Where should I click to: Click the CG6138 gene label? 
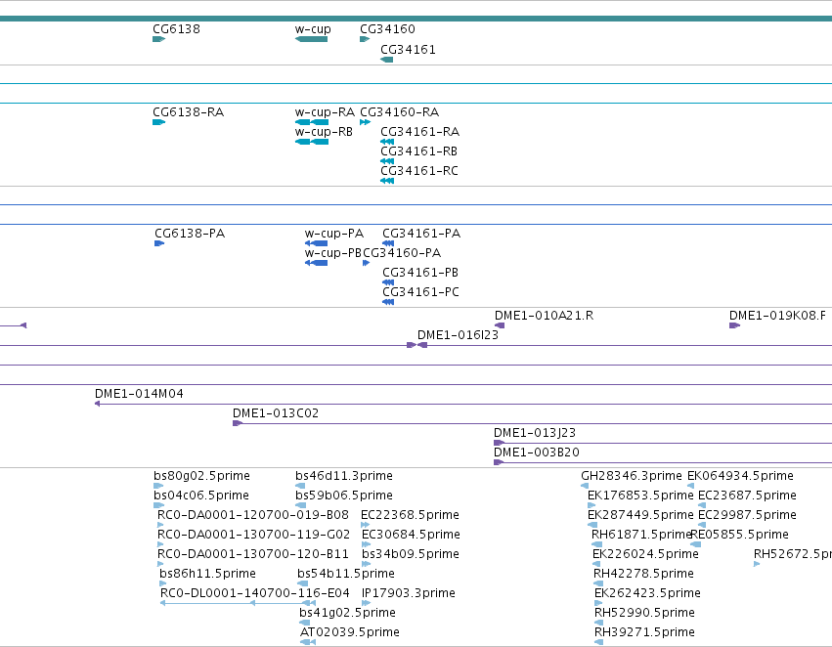(176, 29)
